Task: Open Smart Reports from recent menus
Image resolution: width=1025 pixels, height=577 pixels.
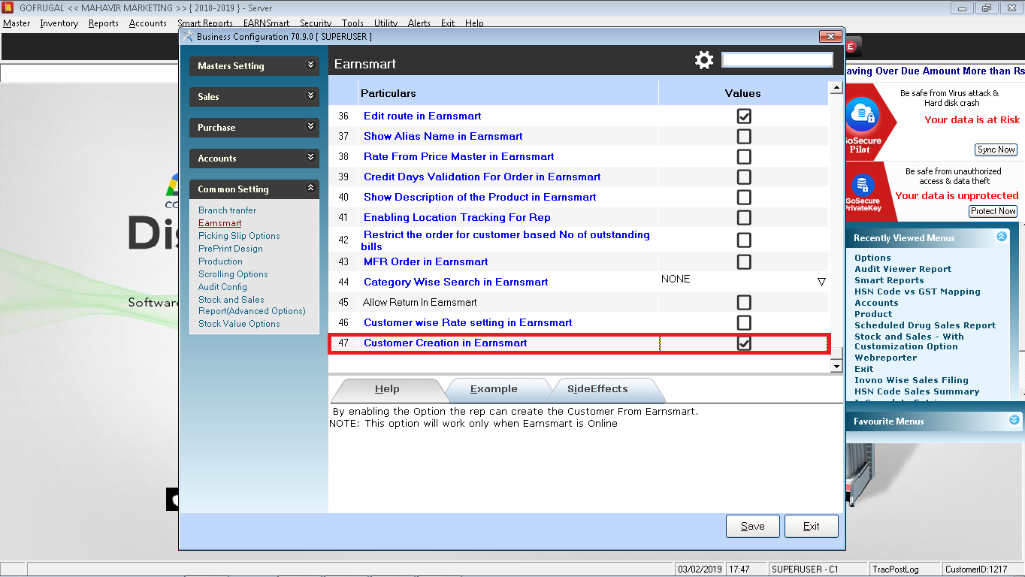Action: [889, 280]
